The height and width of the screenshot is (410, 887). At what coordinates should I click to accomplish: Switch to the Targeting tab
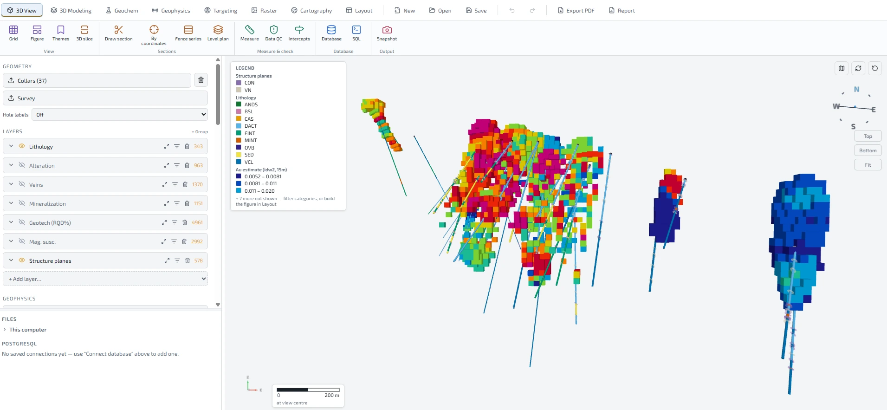(221, 10)
